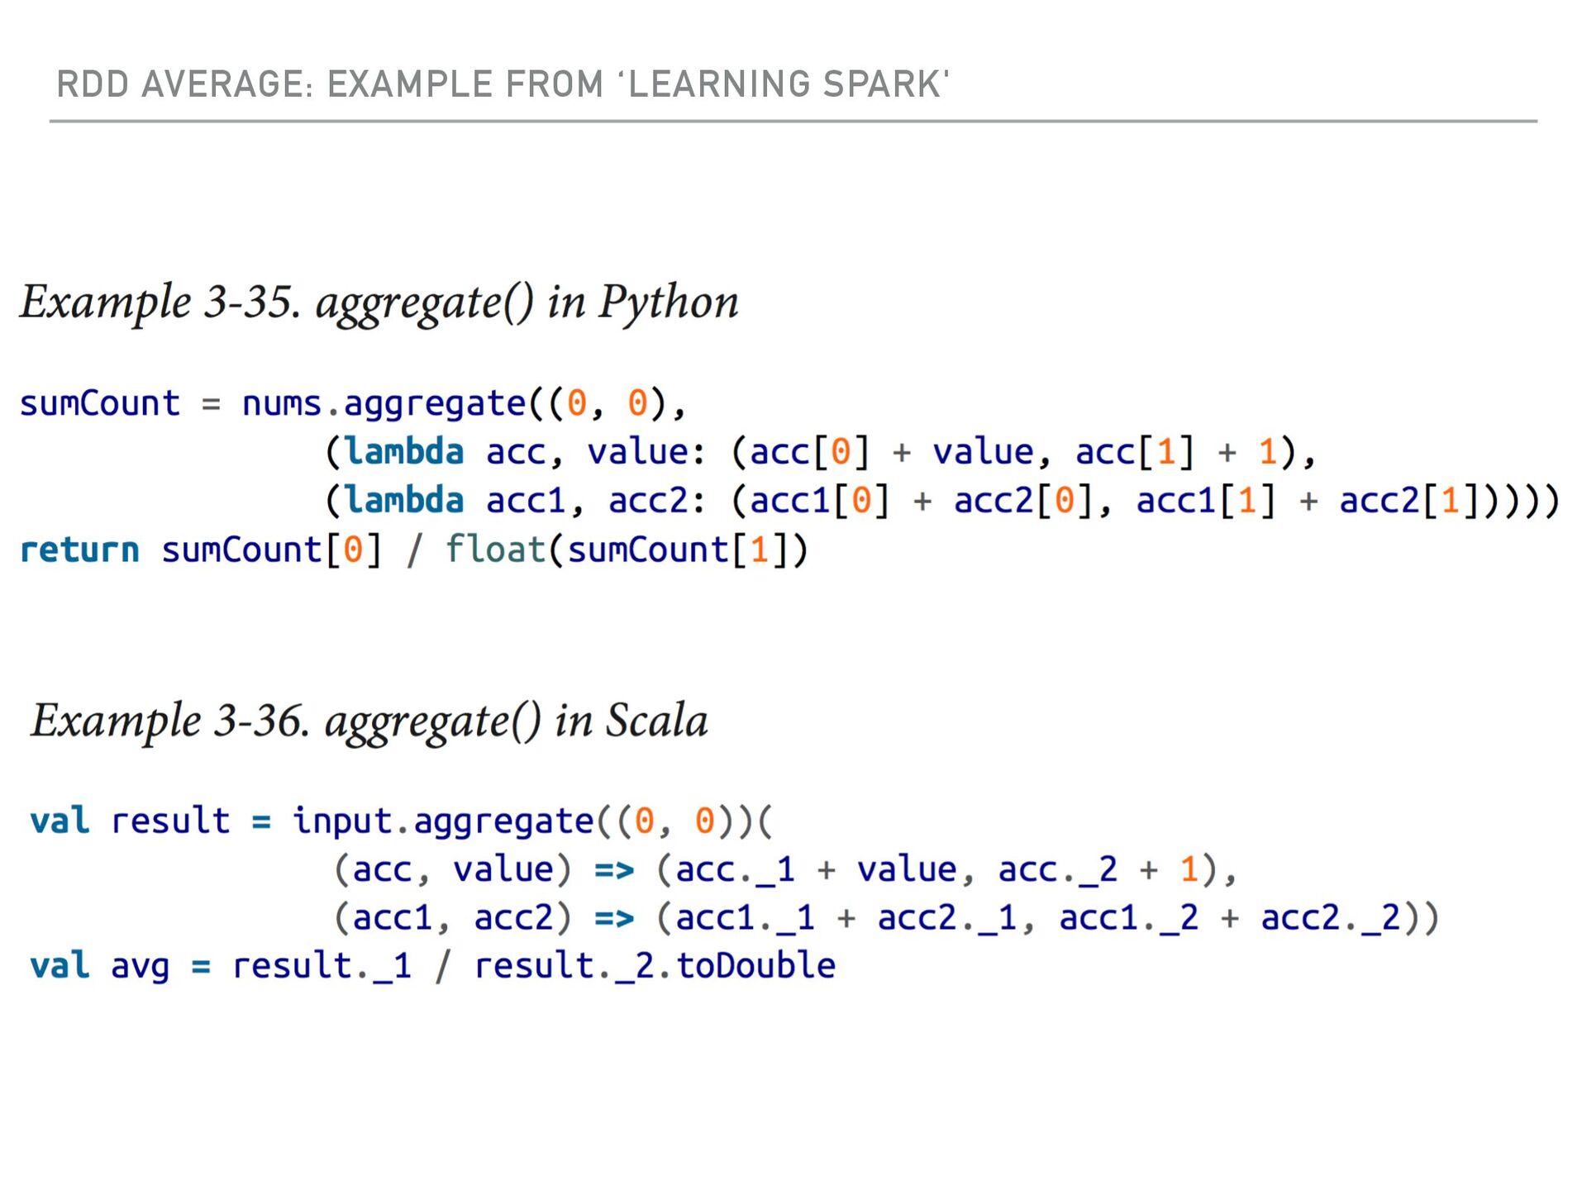Click the second 'lambda' keyword with acc1, acc2

[404, 501]
